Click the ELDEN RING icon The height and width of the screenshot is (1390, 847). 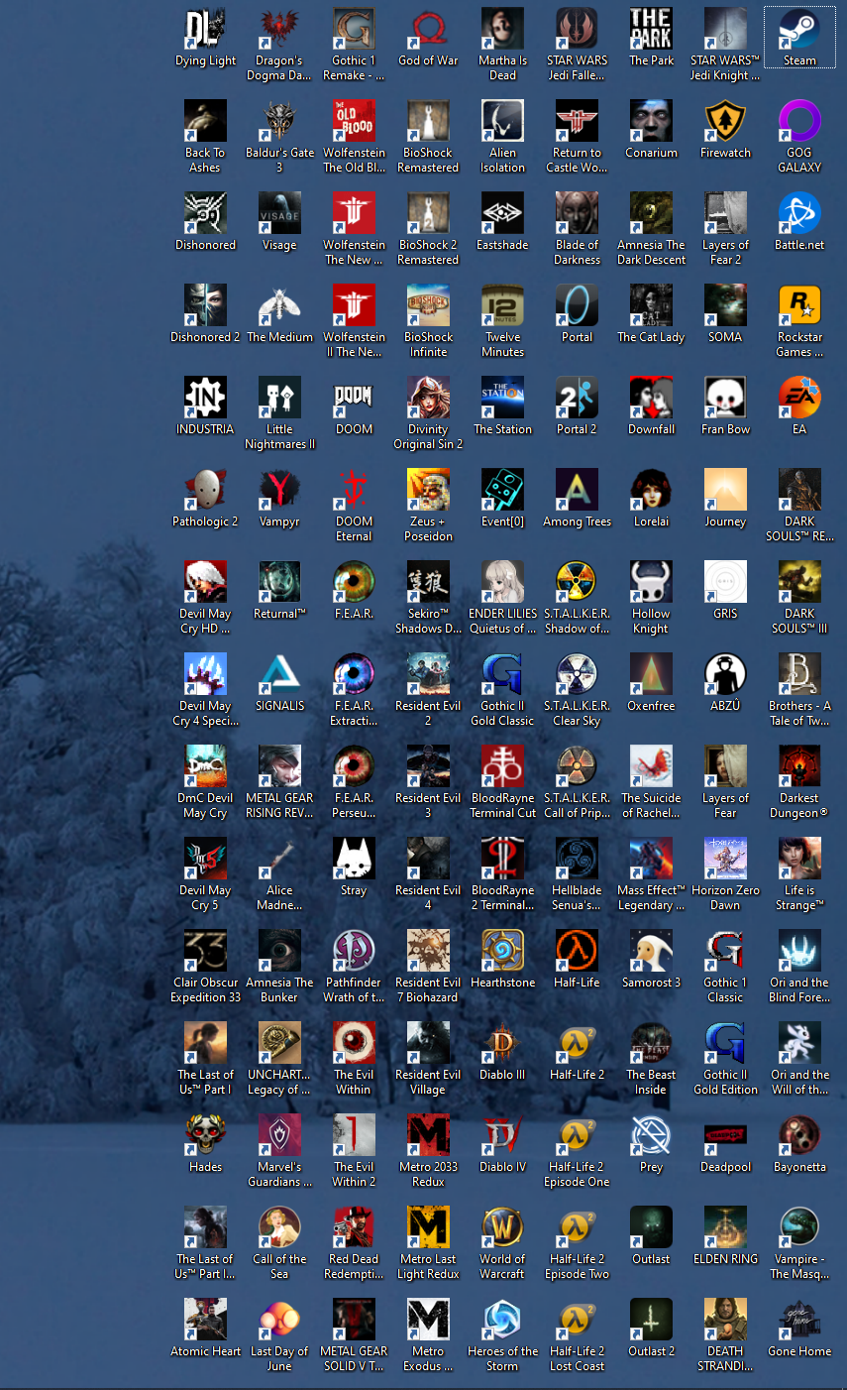pyautogui.click(x=725, y=1227)
